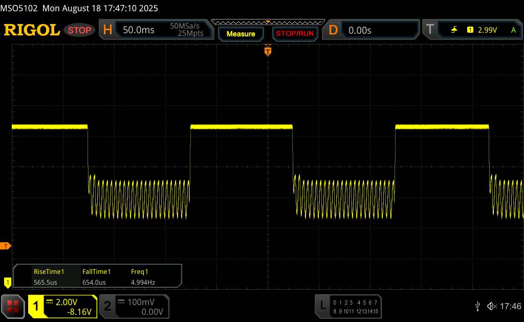The image size is (524, 322).
Task: Open the Measure menu
Action: [x=241, y=34]
